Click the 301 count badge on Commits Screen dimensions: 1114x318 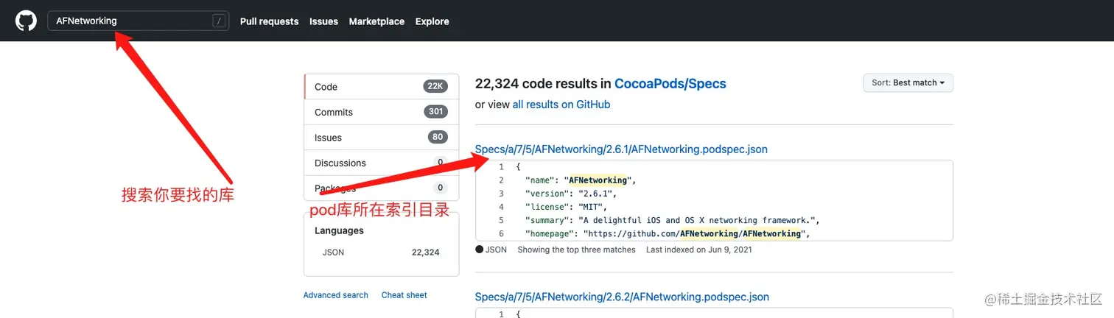pyautogui.click(x=435, y=112)
